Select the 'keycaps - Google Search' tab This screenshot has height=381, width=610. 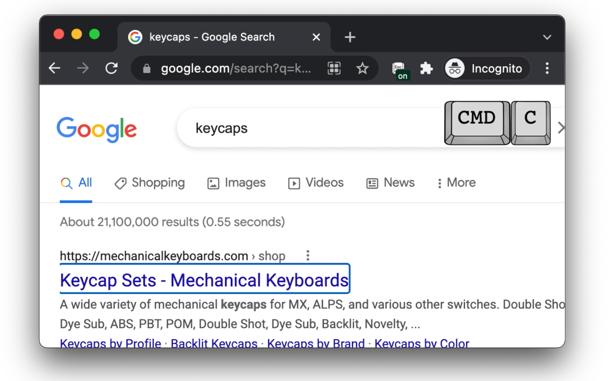(224, 37)
